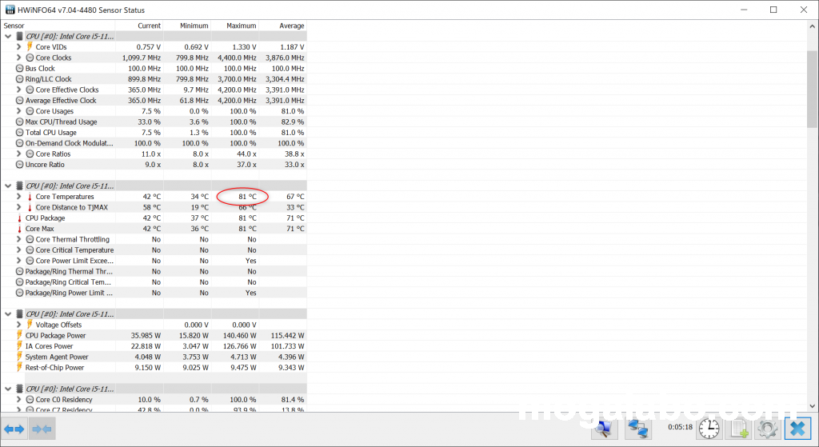The width and height of the screenshot is (819, 447).
Task: Click the 38.8 x average core ratio
Action: [294, 154]
